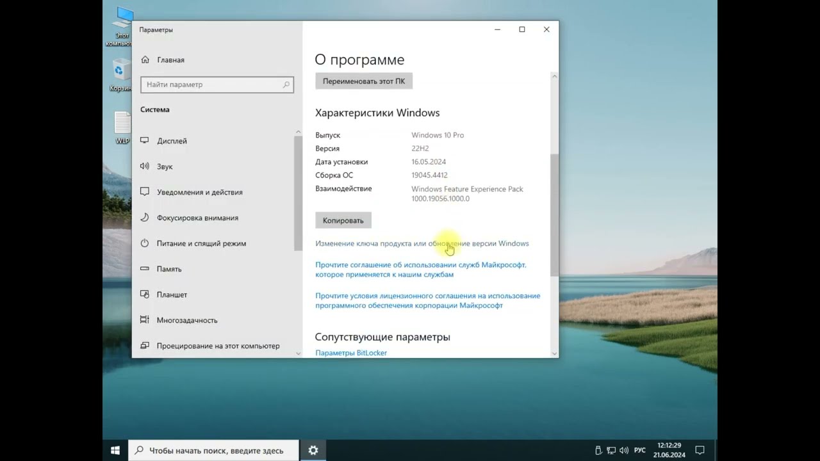Click the main pane scroll-down arrow

[x=555, y=353]
